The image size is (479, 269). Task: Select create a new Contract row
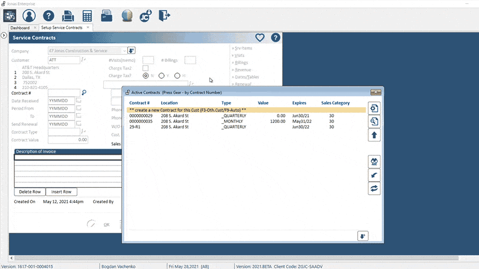coord(246,110)
